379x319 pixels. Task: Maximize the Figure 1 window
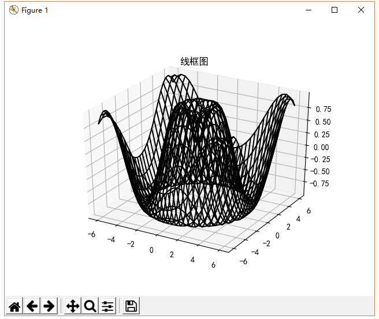335,10
